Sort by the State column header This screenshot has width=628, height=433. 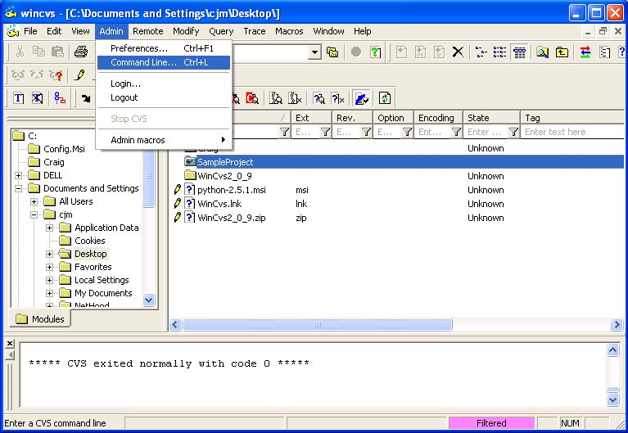pos(491,118)
